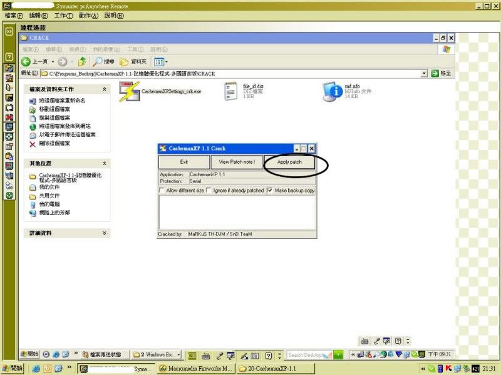Expand the pcAnywhere sidebar with double-arrow icon

(x=9, y=31)
